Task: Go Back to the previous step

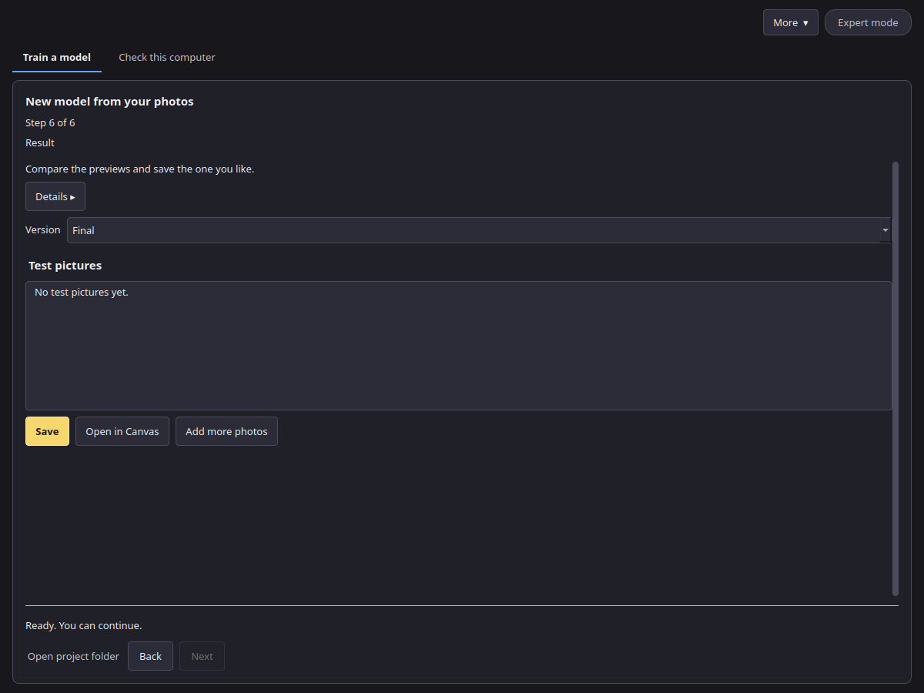Action: pyautogui.click(x=150, y=656)
